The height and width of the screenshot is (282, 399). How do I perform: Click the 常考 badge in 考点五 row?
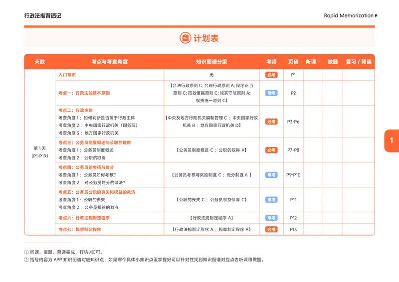click(271, 200)
